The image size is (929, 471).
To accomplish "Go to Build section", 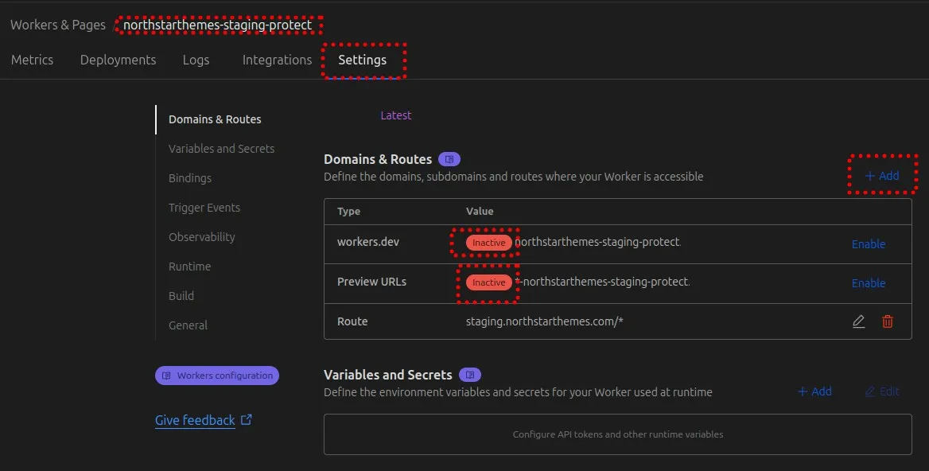I will [181, 296].
